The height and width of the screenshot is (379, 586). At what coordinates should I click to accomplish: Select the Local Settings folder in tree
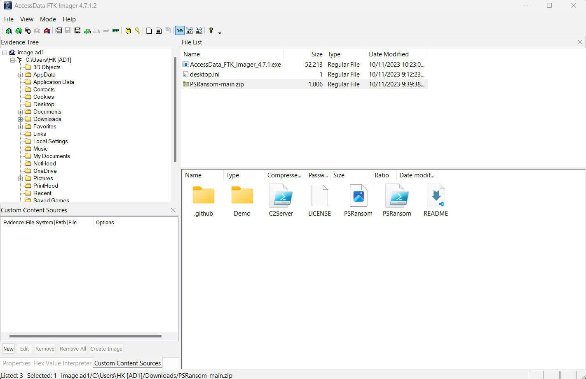pyautogui.click(x=51, y=142)
